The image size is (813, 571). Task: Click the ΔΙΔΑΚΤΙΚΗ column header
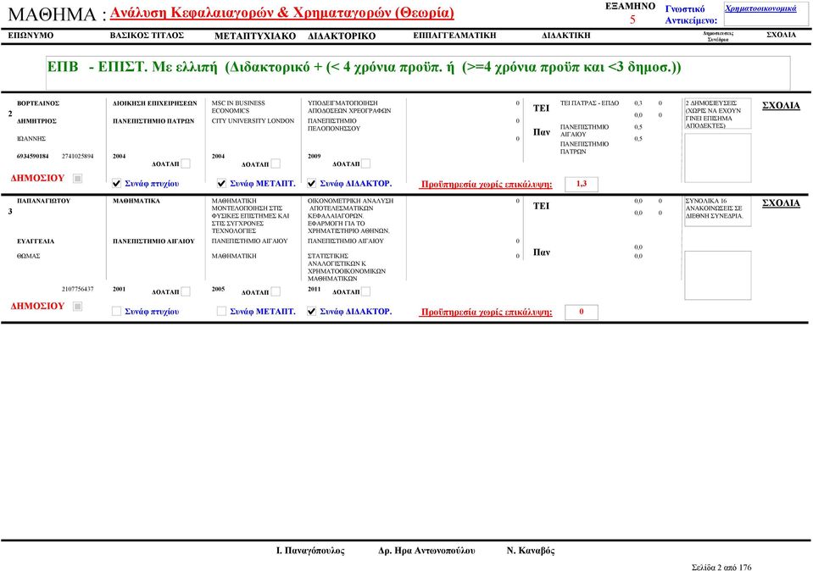(566, 36)
